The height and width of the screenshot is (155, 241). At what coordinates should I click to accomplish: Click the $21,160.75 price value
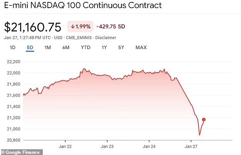[33, 27]
